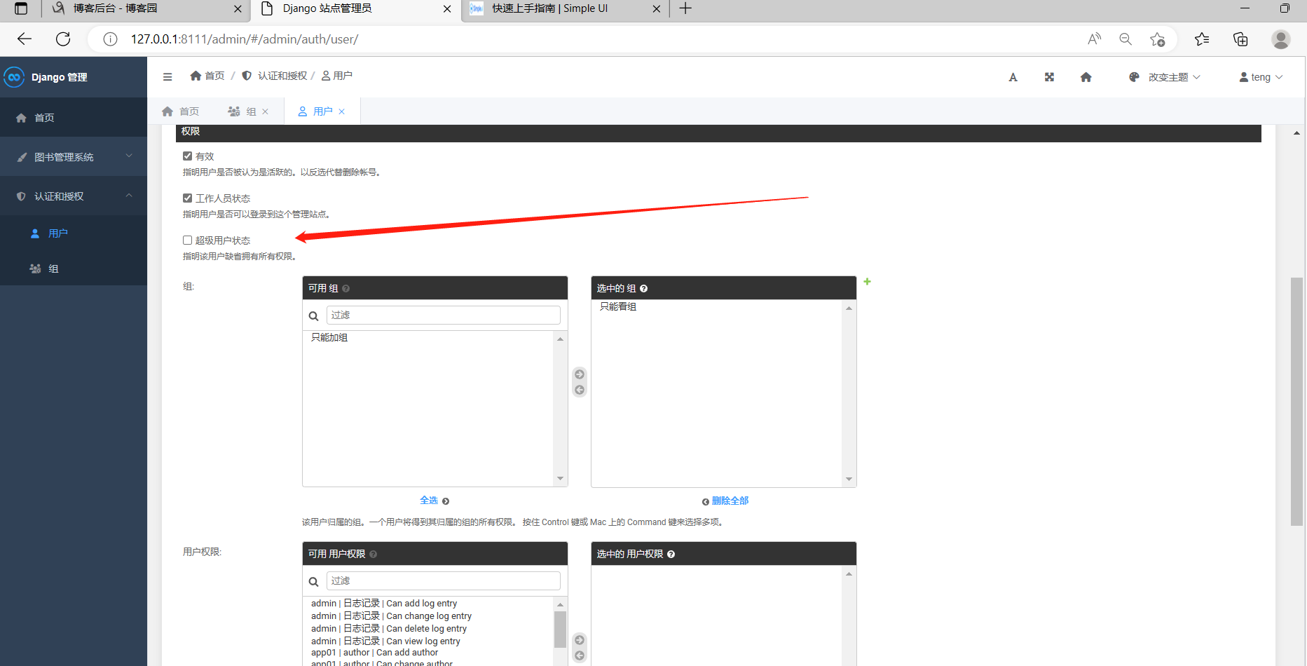The image size is (1307, 666).
Task: Toggle the sidebar with the hamburger icon
Action: point(167,77)
